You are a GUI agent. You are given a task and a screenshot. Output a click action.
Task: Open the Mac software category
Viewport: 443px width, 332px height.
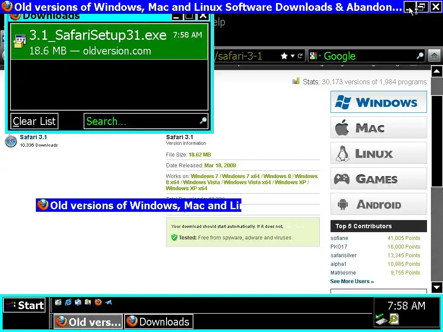coord(379,128)
